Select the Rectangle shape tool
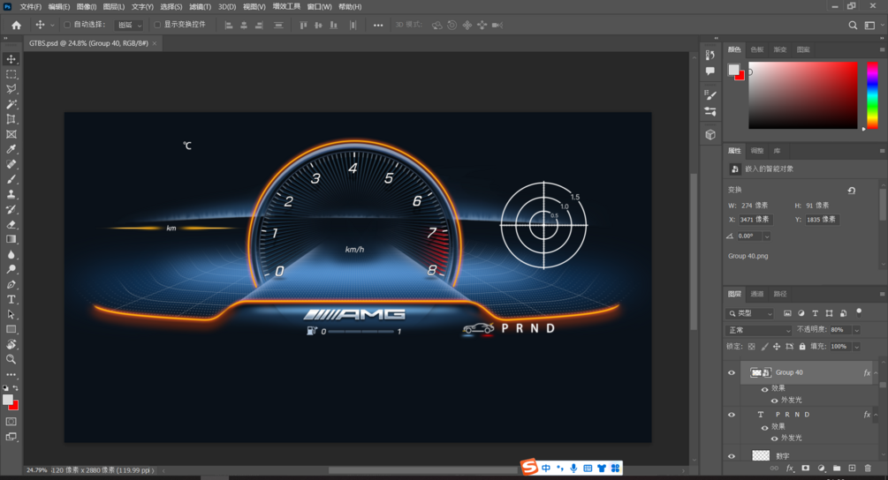 tap(11, 329)
